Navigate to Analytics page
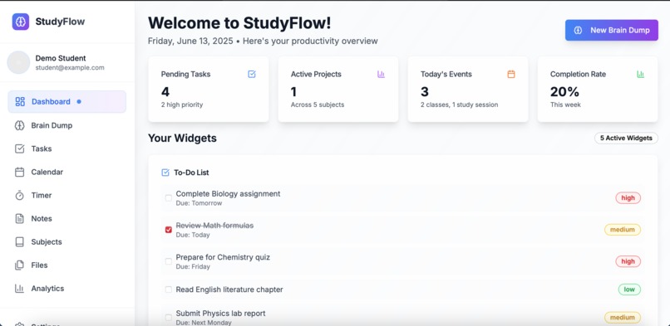The width and height of the screenshot is (670, 326). (67, 289)
